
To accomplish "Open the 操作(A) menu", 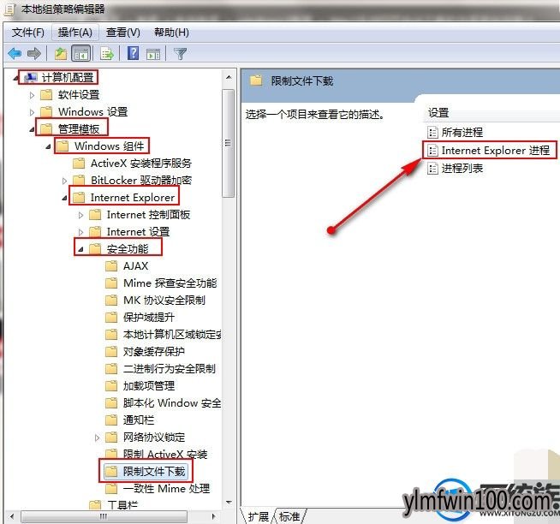I will click(75, 33).
